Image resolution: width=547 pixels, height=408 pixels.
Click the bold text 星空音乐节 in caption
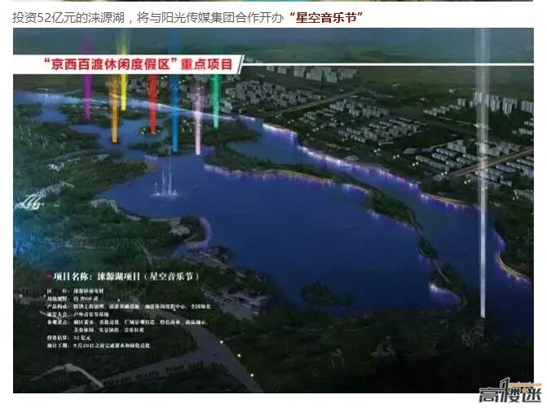[326, 17]
